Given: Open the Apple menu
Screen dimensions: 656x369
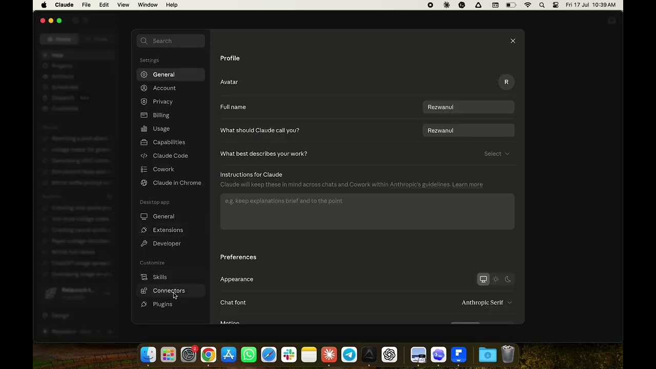Looking at the screenshot, I should tap(44, 5).
